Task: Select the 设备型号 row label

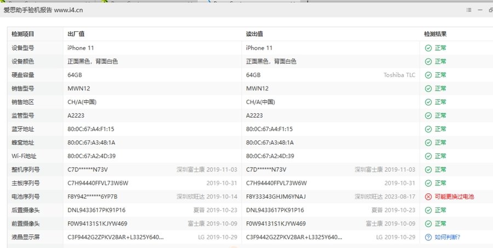Action: pos(23,48)
